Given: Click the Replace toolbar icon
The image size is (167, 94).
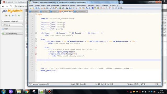Looking at the screenshot, I should tap(70, 8).
